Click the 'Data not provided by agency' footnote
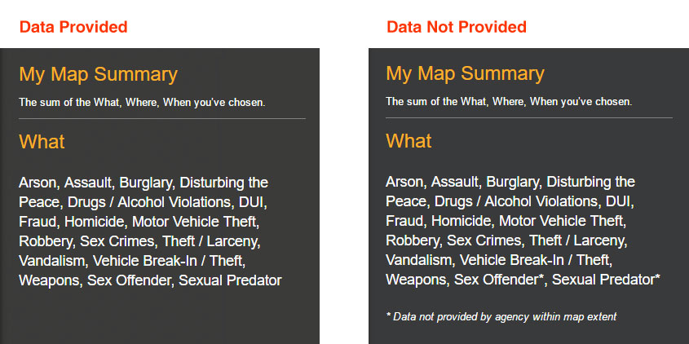The image size is (689, 344). [x=501, y=317]
